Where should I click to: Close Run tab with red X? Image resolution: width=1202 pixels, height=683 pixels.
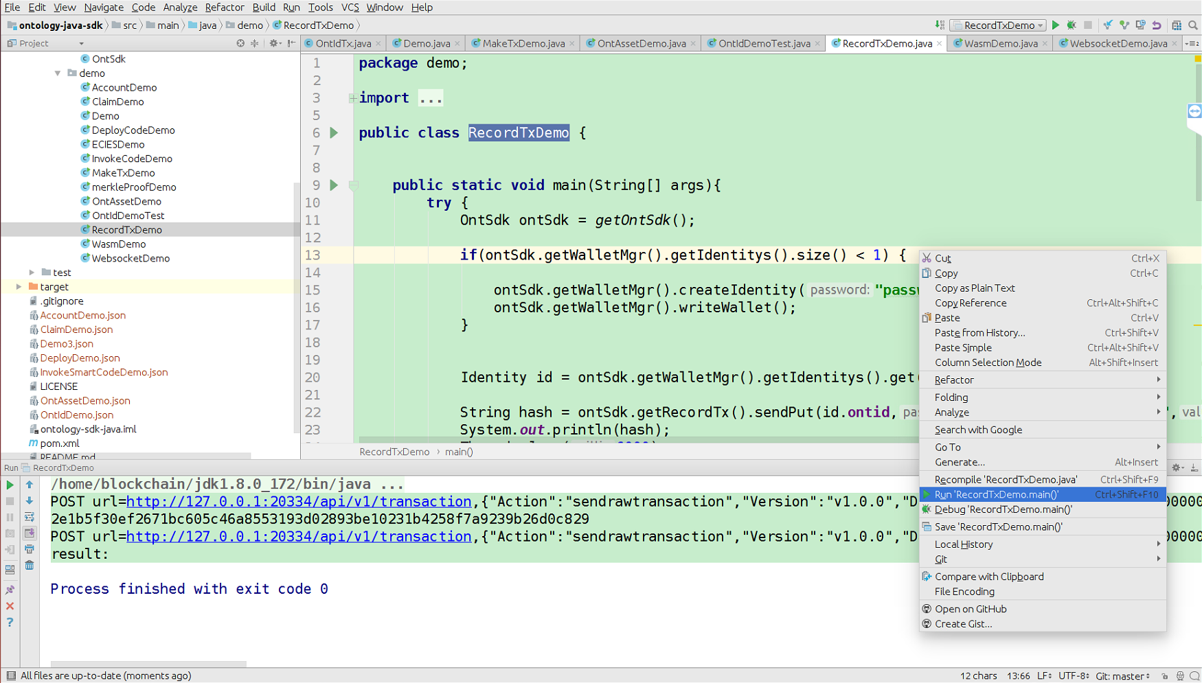pos(10,606)
